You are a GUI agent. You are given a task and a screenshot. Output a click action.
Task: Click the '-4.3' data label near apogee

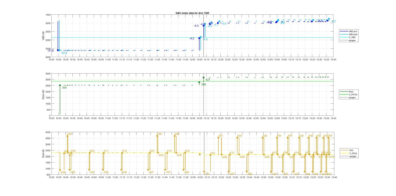[196, 26]
